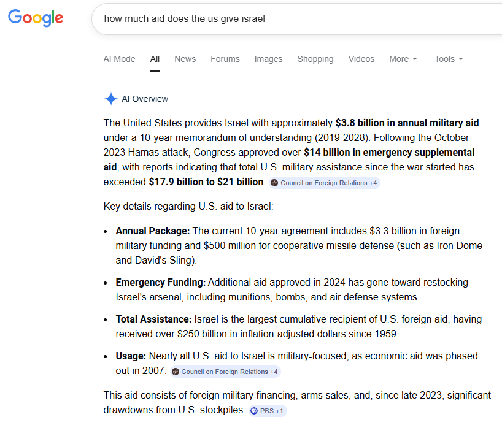
Task: Click the Council on Foreign Relations icon after '$21 billion'
Action: tap(274, 183)
